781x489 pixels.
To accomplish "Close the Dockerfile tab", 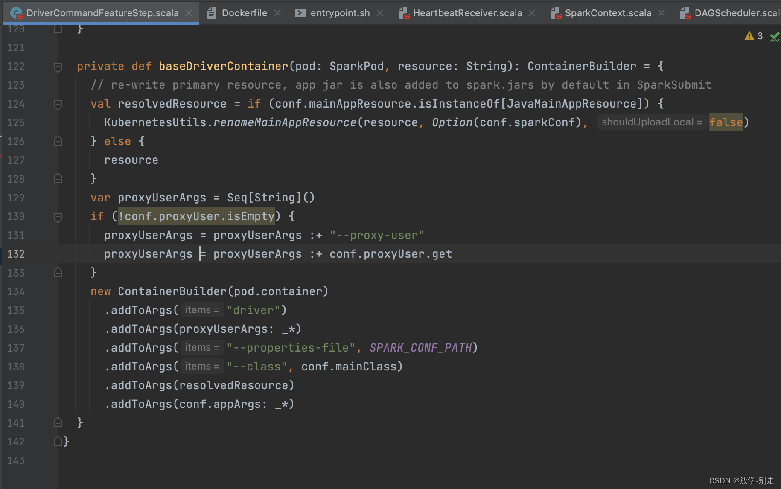I will pos(277,13).
